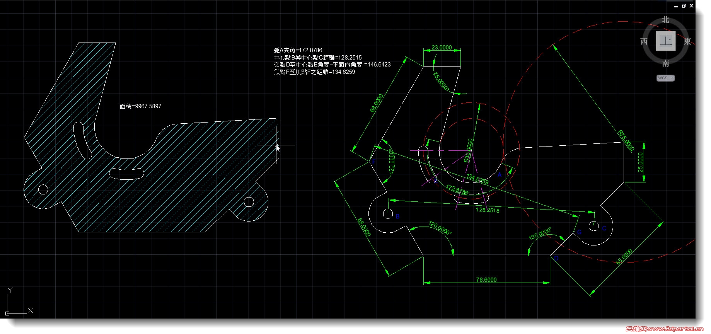Select ViewCube south 南 direction
The height and width of the screenshot is (334, 711).
coord(665,63)
